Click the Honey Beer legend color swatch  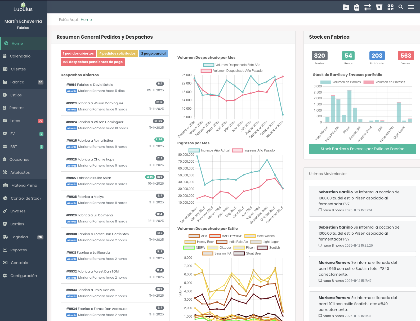pos(190,242)
